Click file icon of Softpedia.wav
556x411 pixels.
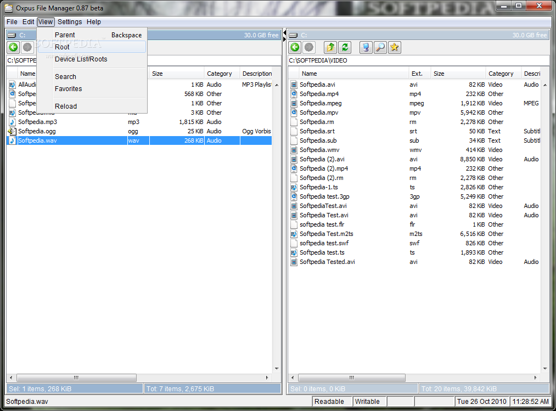point(12,140)
